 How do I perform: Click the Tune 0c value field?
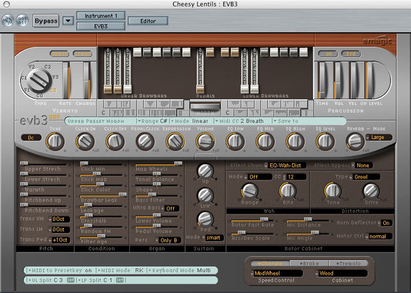tap(31, 137)
